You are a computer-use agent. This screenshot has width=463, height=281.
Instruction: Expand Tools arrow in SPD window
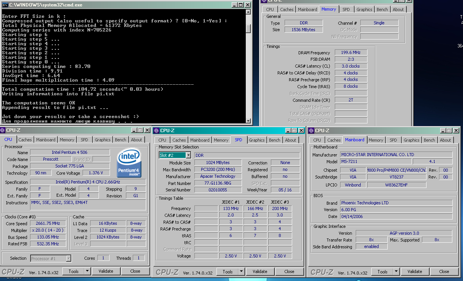(x=241, y=272)
